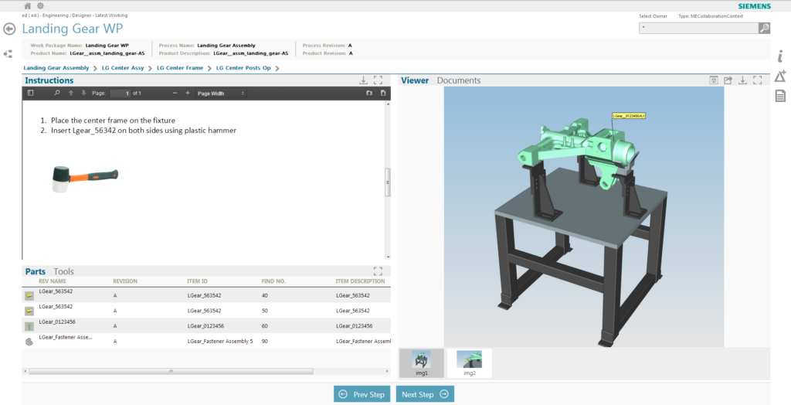Screen dimensions: 791x405
Task: Switch to the Tools tab
Action: [x=64, y=271]
